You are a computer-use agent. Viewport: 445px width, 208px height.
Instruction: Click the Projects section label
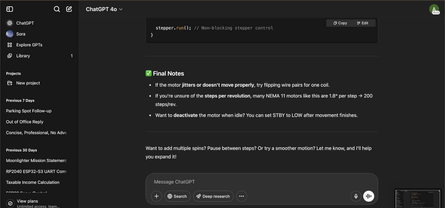pyautogui.click(x=13, y=73)
